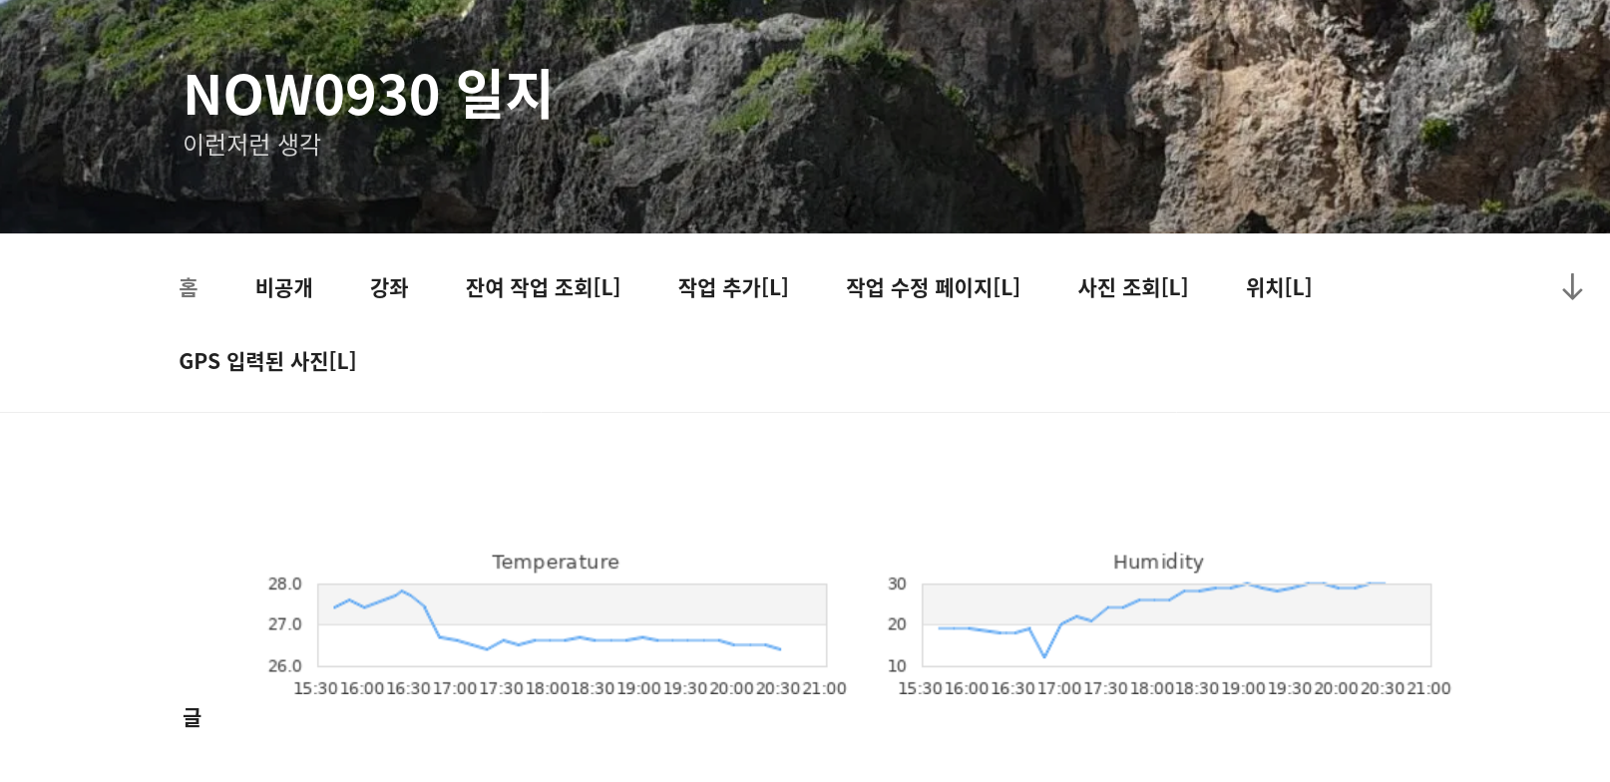Open 잔여 작업 조회[L] page
Viewport: 1610px width, 782px height.
[543, 288]
